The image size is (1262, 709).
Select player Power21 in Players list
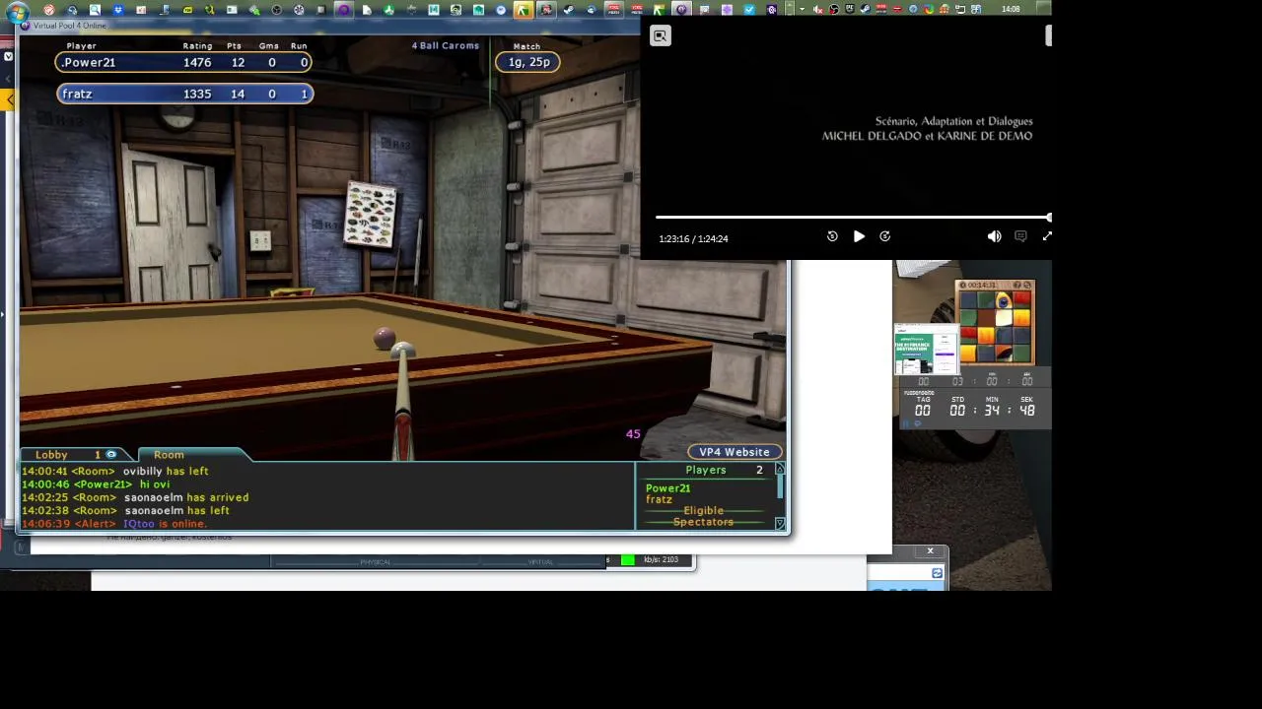[x=667, y=488]
